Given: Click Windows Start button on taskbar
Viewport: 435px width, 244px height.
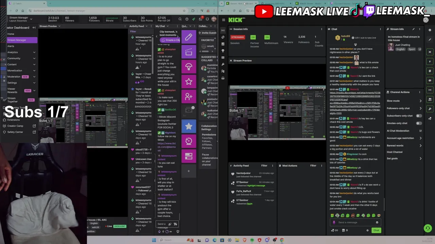Looking at the screenshot, I should (x=154, y=240).
